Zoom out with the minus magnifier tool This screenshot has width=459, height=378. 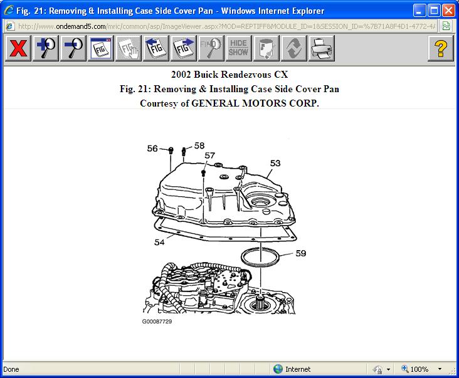pos(73,48)
